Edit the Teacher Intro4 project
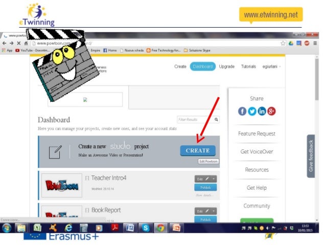 203,179
